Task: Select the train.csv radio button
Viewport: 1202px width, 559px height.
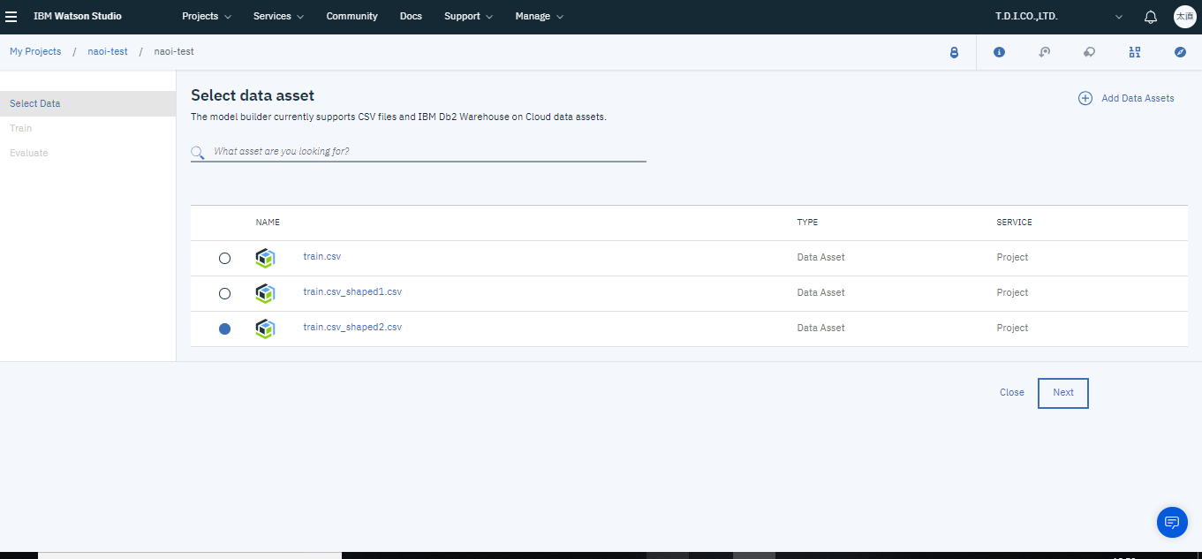Action: tap(224, 258)
